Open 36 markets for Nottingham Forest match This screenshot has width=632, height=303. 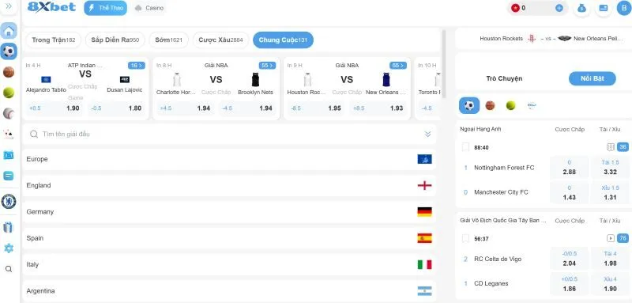[x=623, y=147]
